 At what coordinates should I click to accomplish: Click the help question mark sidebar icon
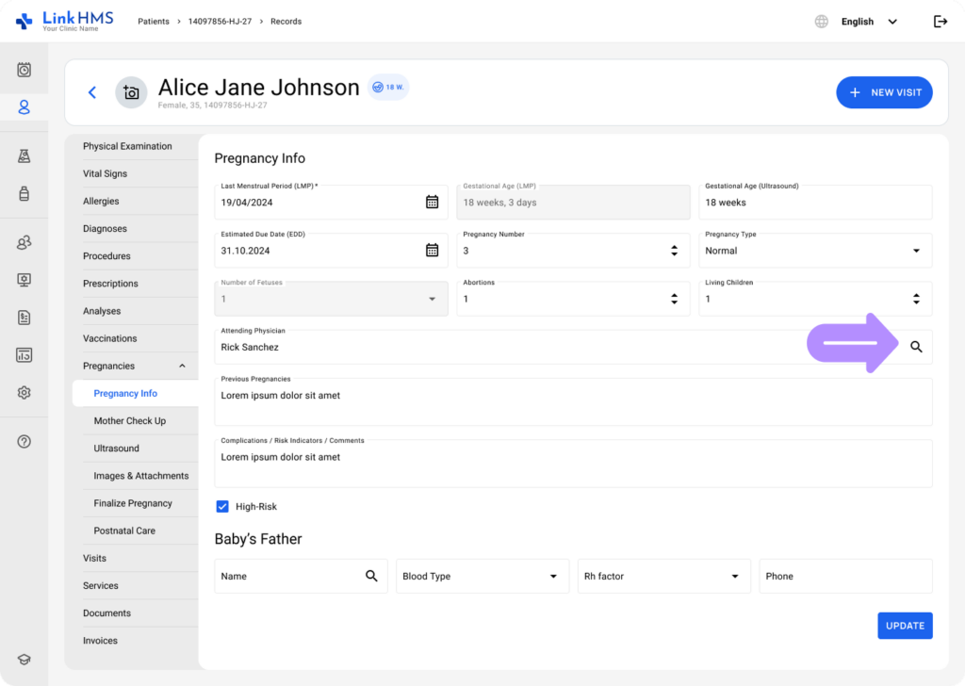pyautogui.click(x=25, y=442)
